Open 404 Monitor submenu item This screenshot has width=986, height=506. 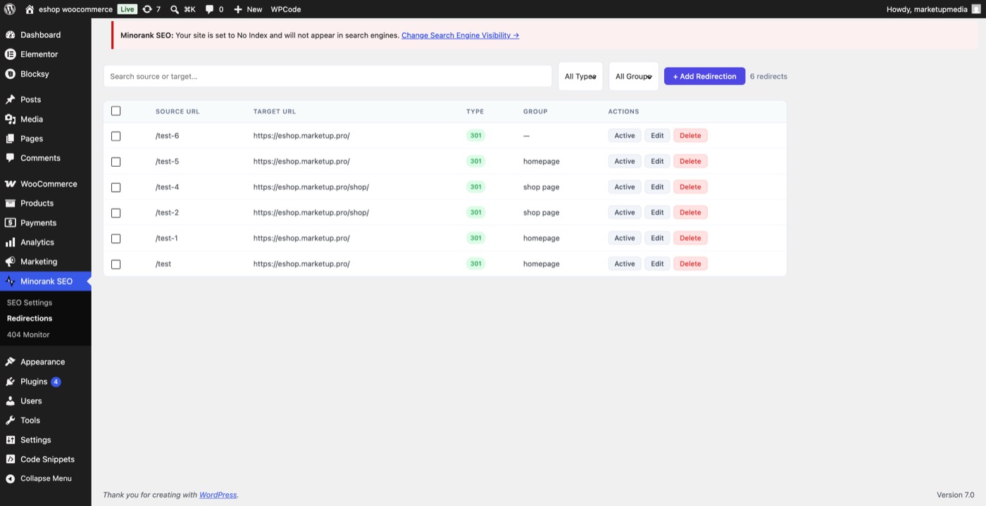pyautogui.click(x=28, y=334)
